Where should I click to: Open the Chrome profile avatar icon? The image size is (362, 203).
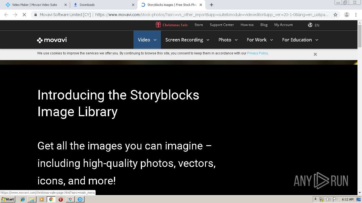pyautogui.click(x=347, y=15)
